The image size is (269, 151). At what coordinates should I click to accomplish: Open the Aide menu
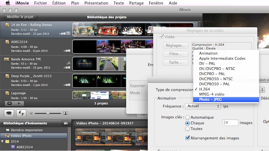[x=173, y=3]
